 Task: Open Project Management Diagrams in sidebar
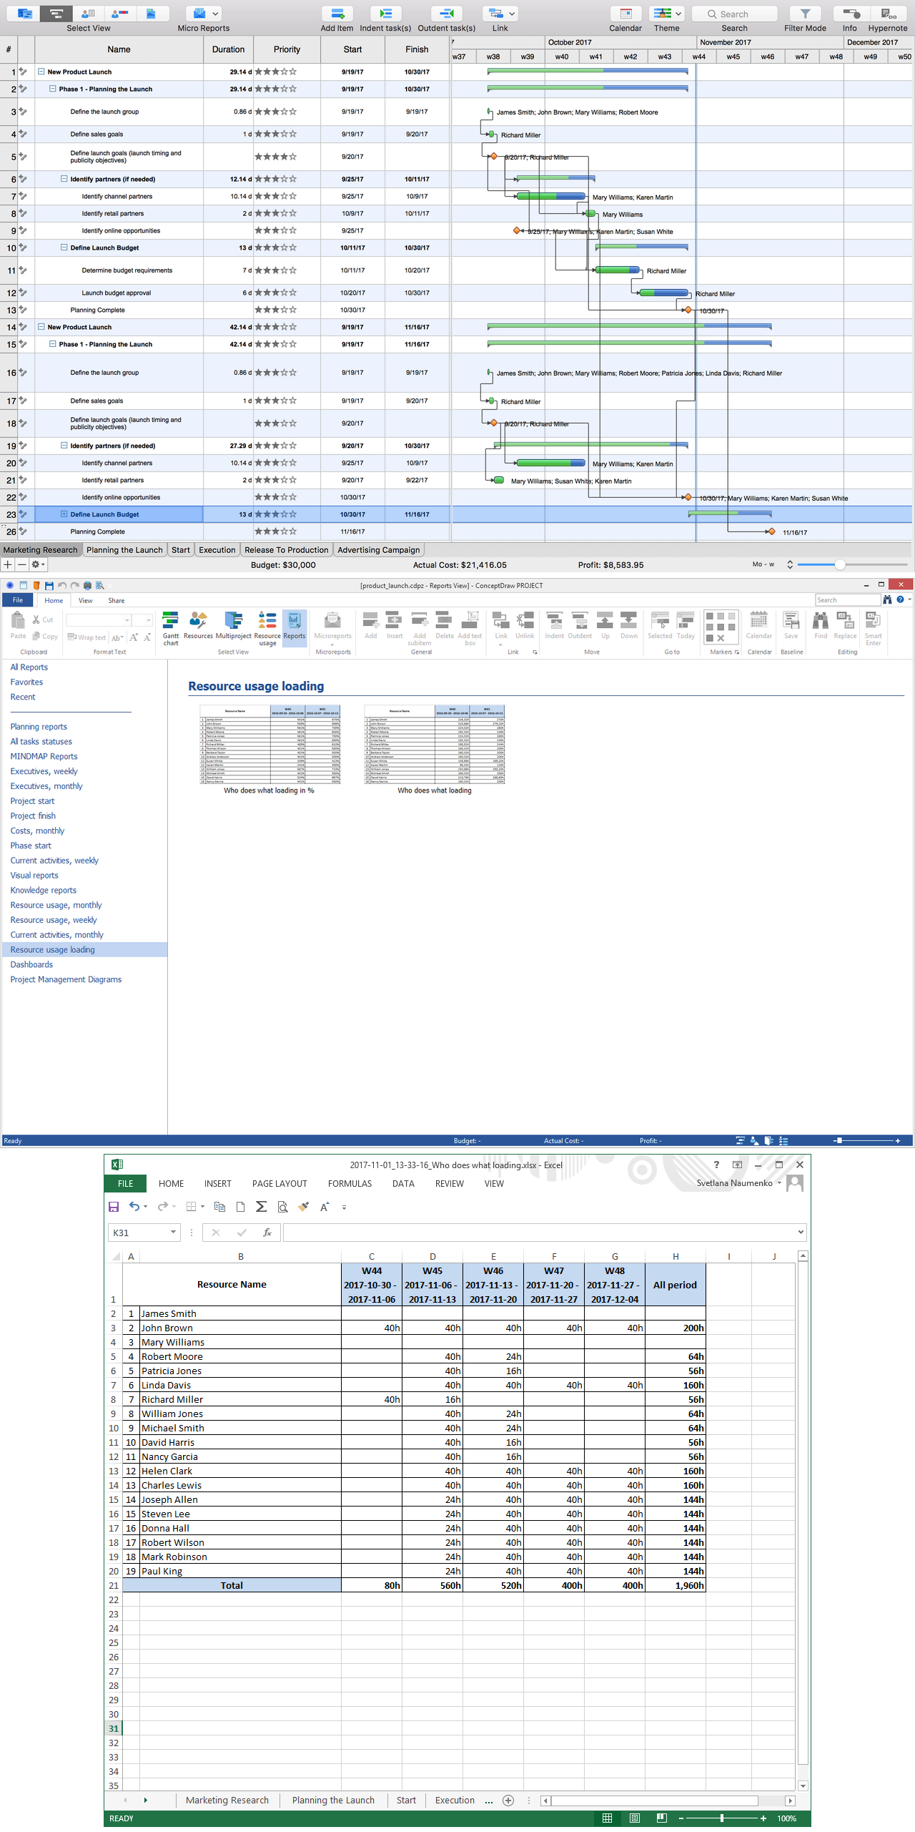coord(66,979)
